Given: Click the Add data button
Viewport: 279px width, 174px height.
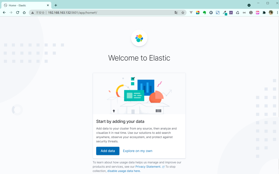Looking at the screenshot, I should pos(108,151).
